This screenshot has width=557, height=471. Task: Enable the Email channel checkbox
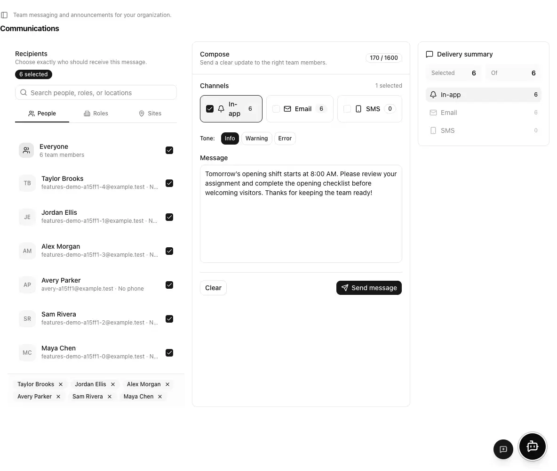(x=276, y=109)
